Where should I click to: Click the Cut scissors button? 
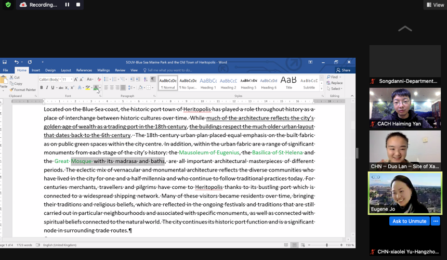(x=15, y=77)
